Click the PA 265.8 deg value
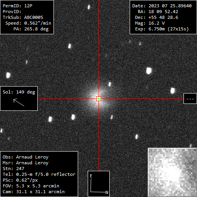197x197 pixels. [31, 29]
